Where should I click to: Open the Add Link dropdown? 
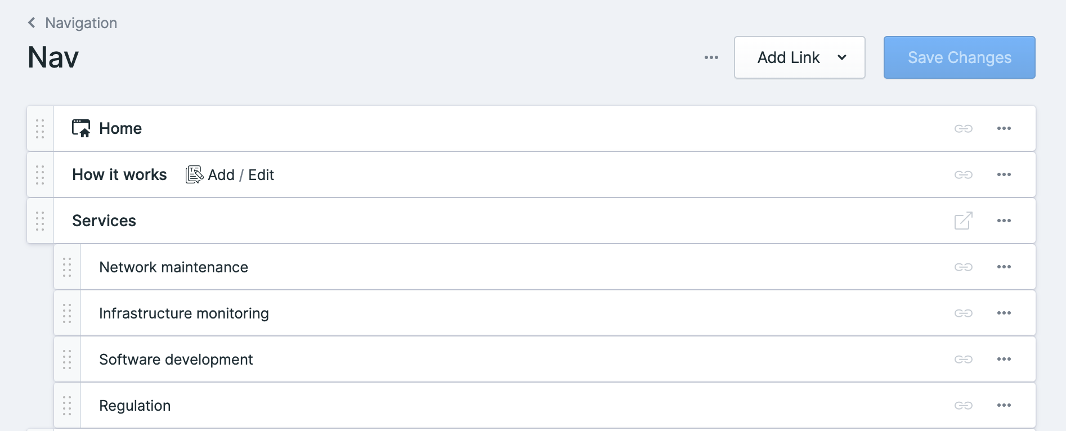[x=799, y=57]
